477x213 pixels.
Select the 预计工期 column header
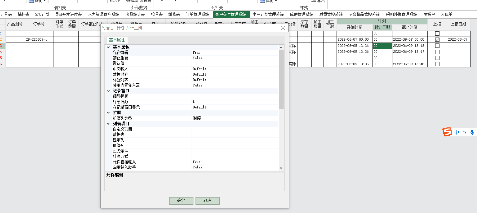[382, 27]
